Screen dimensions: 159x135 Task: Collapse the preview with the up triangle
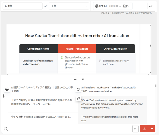(x=75, y=79)
